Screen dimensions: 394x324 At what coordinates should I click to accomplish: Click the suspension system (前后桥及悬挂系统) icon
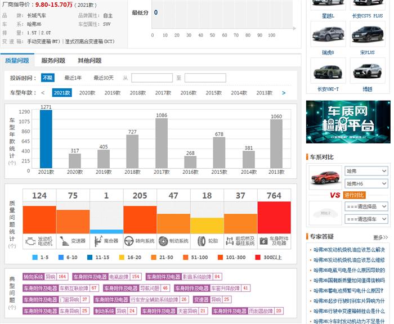(230, 241)
